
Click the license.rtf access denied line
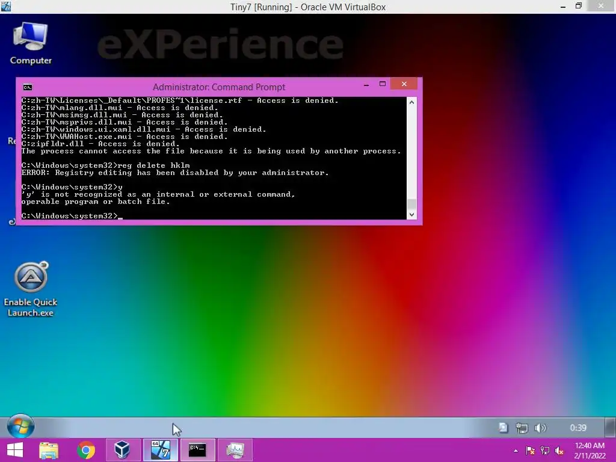pos(180,100)
